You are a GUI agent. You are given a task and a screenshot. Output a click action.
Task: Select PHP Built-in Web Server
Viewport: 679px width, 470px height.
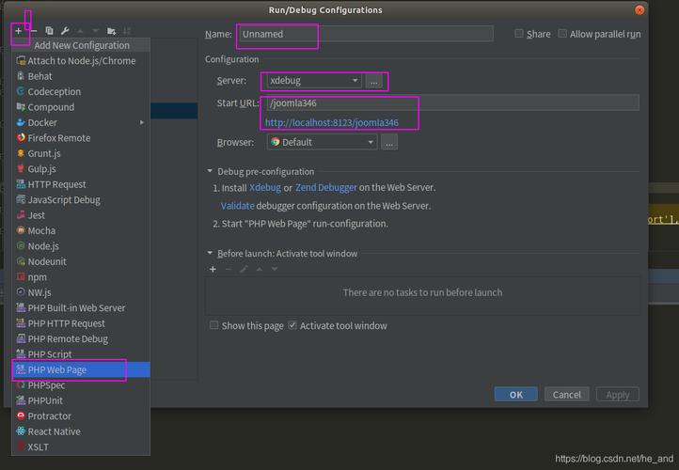(81, 308)
